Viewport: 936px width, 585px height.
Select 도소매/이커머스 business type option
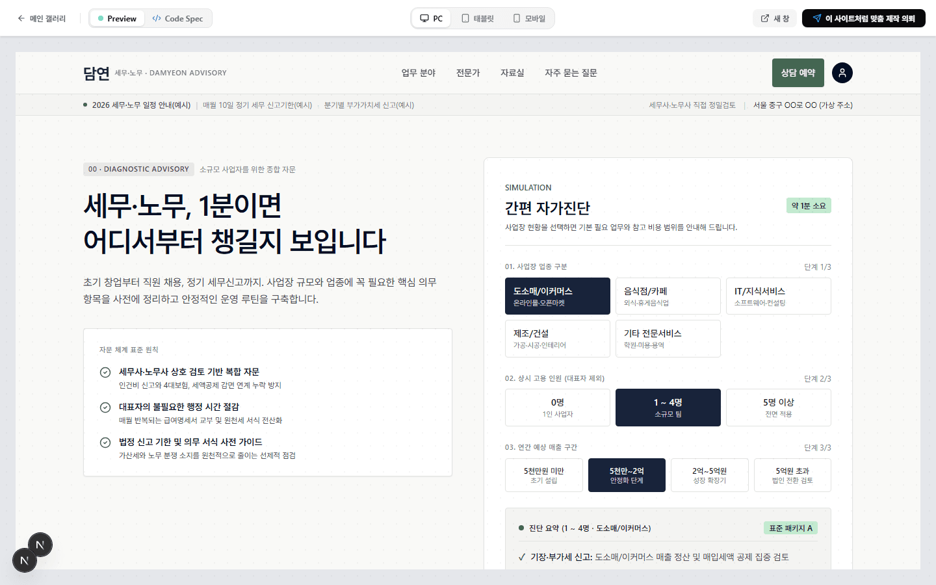[558, 296]
